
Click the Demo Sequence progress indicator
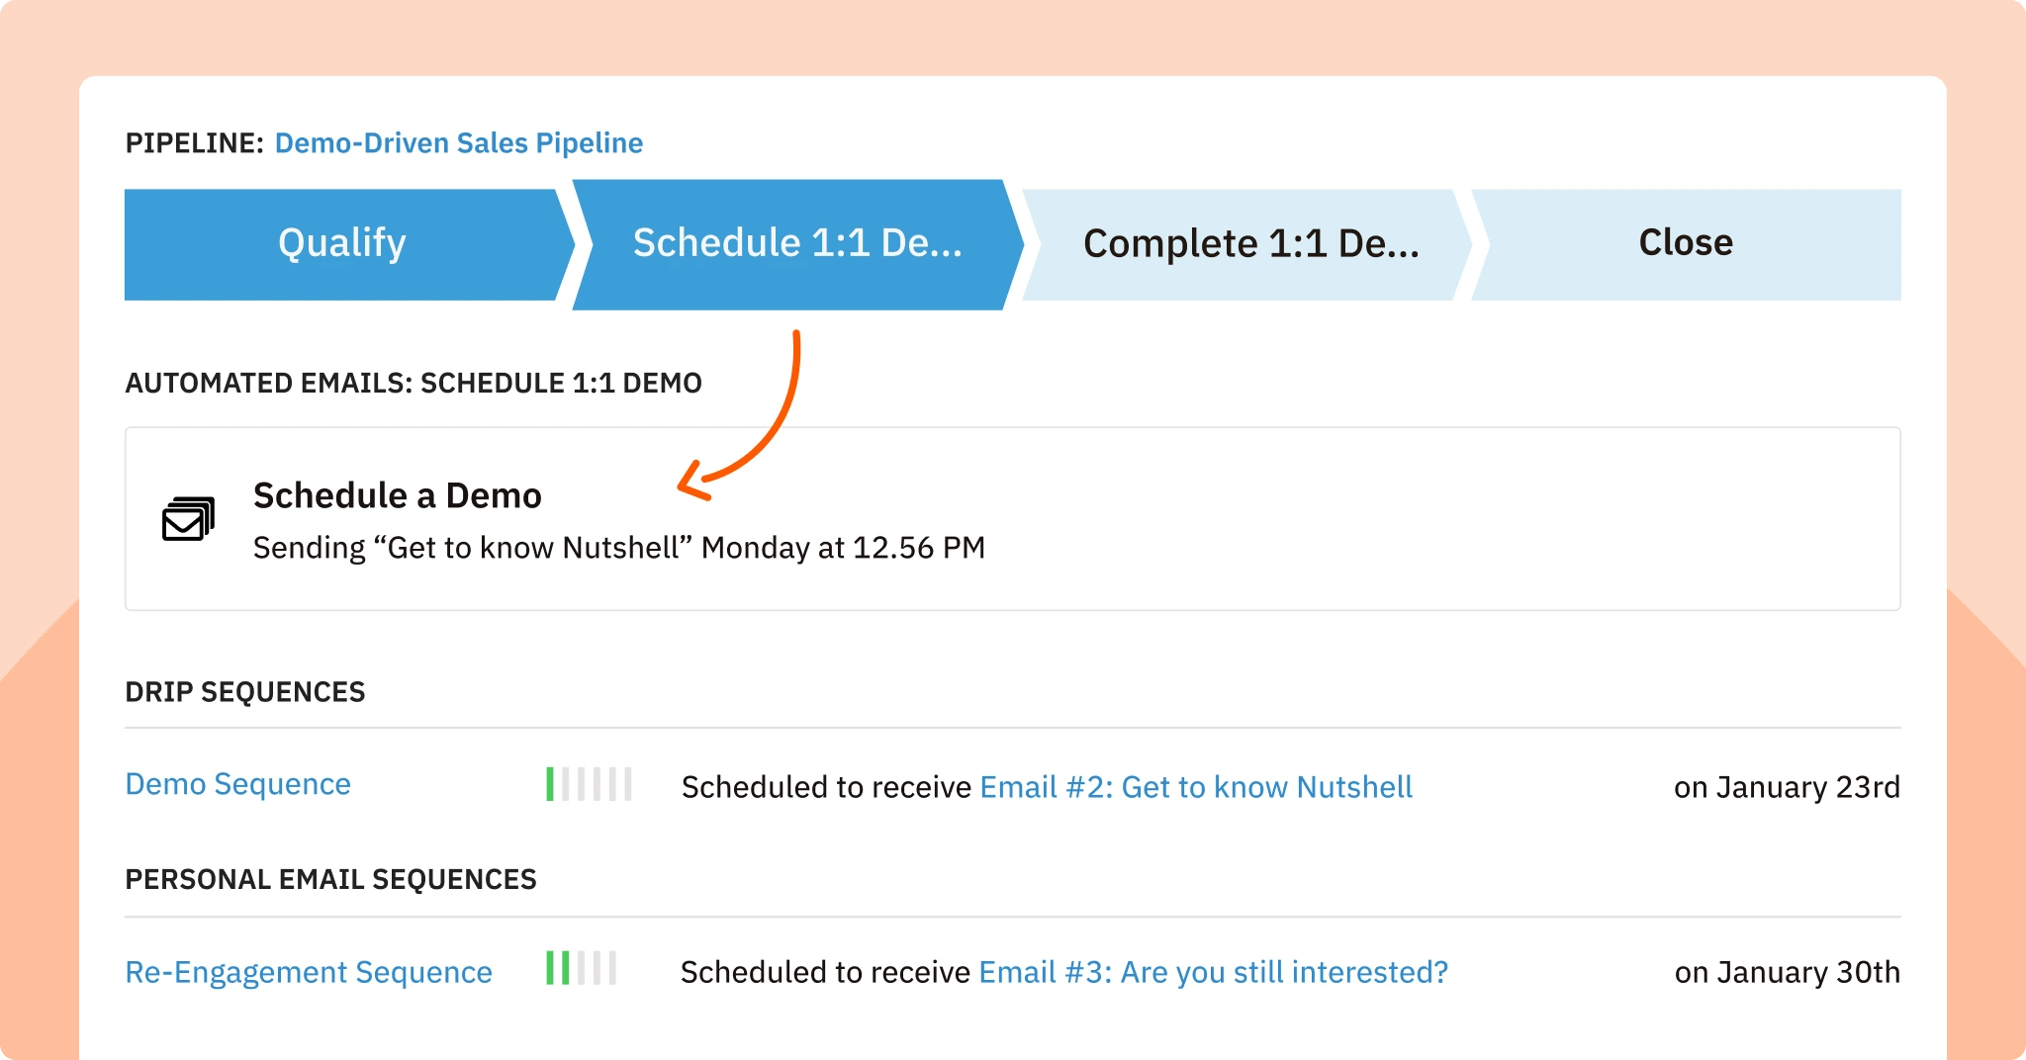click(x=587, y=784)
